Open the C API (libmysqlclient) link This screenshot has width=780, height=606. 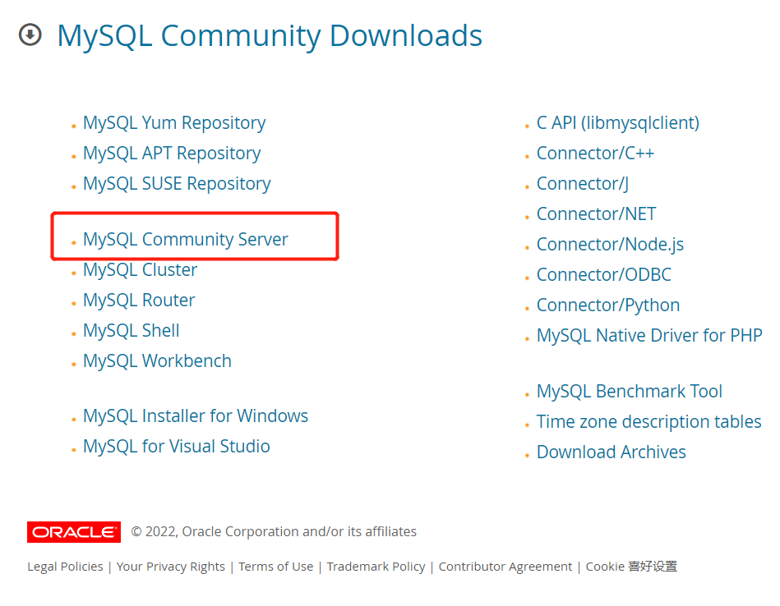[x=618, y=123]
